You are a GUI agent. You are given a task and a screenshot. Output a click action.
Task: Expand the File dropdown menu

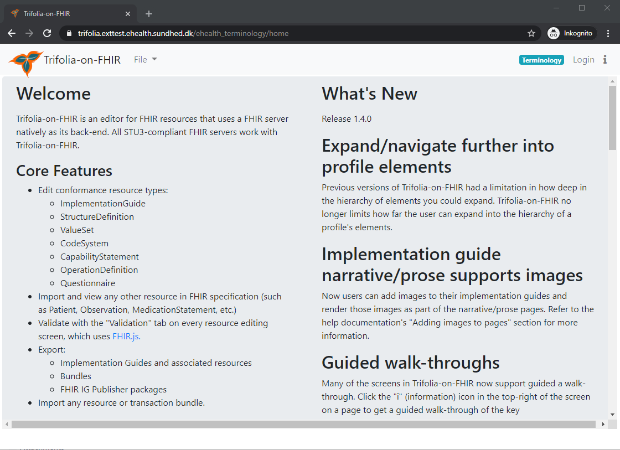[145, 60]
